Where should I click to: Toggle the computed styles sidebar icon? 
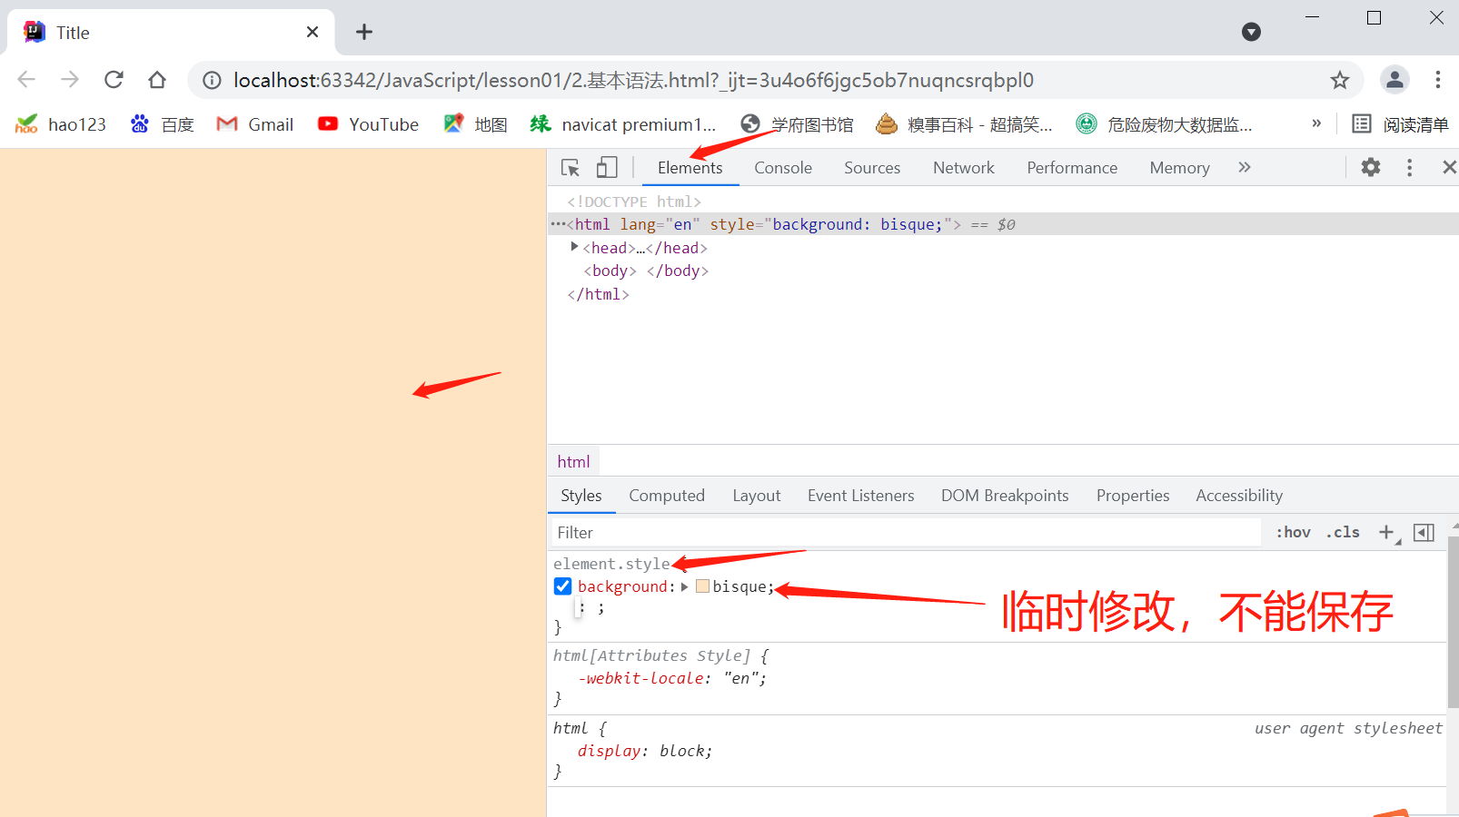click(1424, 533)
